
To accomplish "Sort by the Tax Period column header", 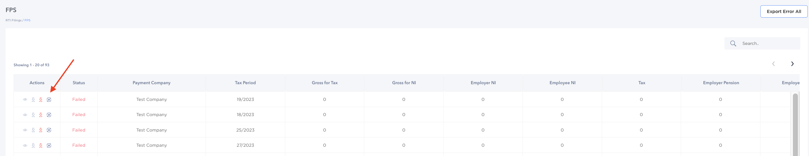I will tap(245, 83).
